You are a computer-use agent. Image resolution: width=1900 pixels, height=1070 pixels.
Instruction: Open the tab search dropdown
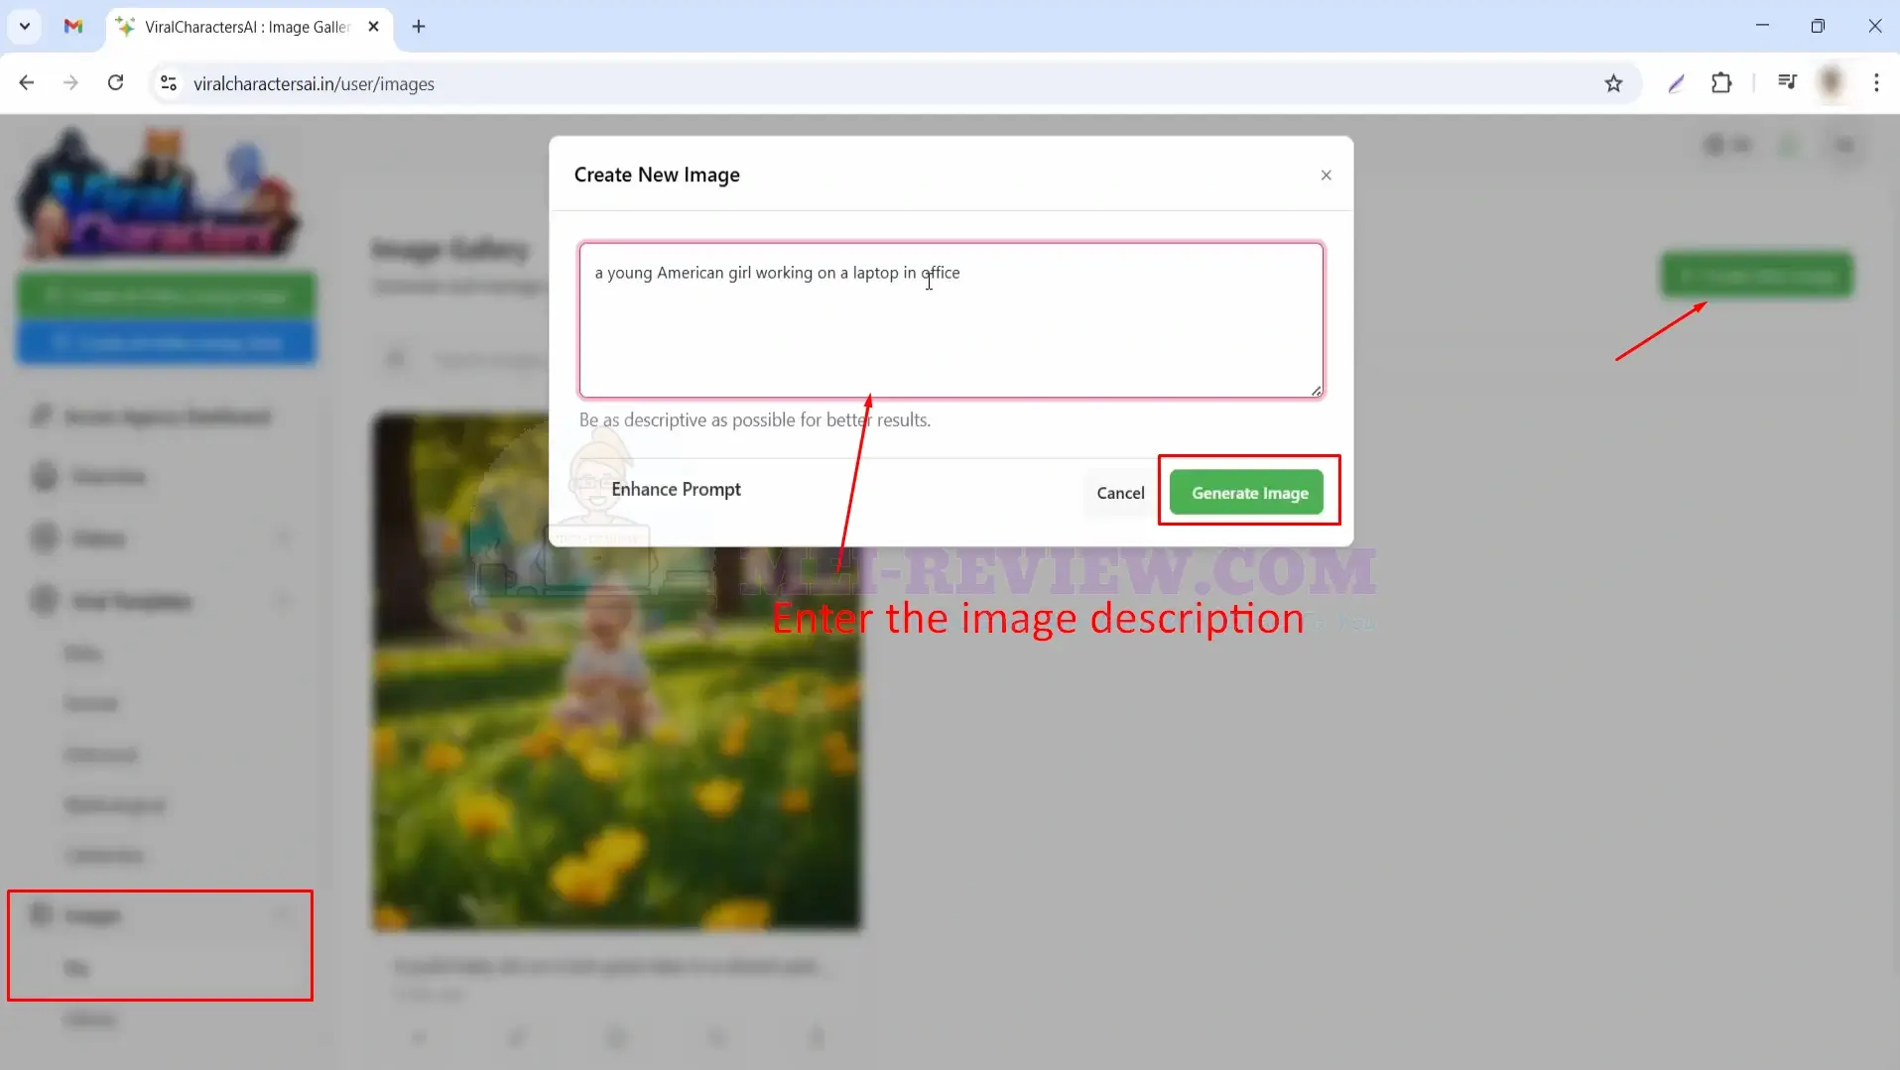pyautogui.click(x=25, y=27)
